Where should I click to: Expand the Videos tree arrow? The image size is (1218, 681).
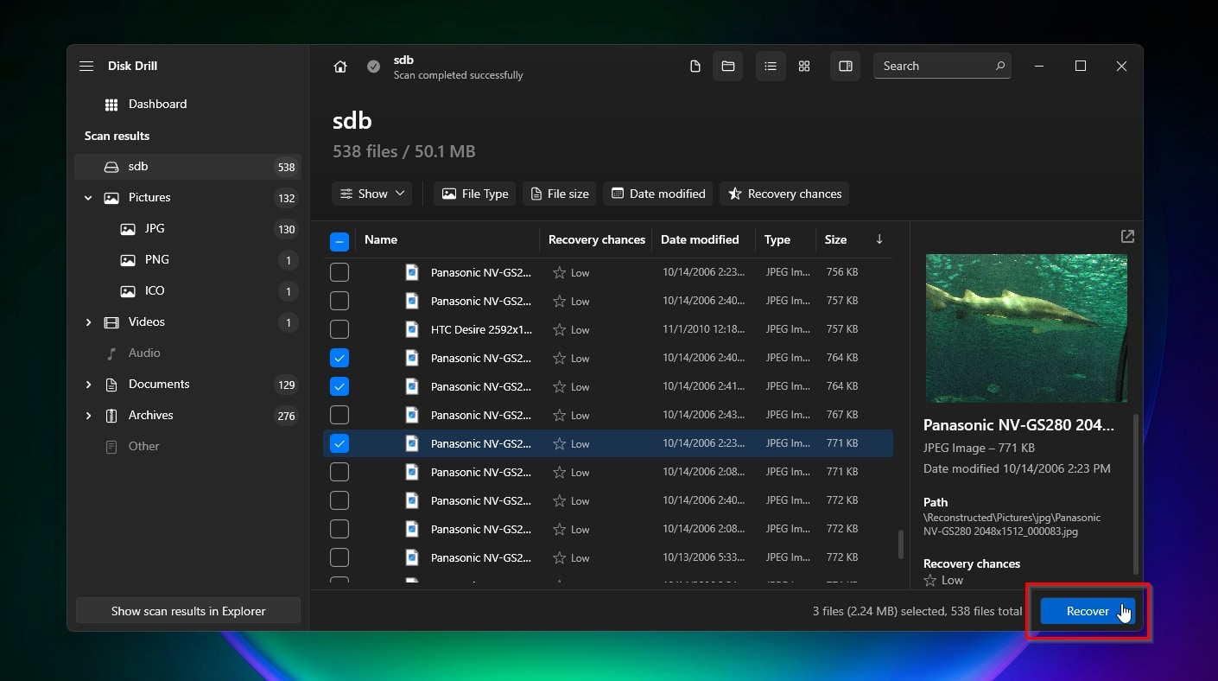click(x=88, y=322)
